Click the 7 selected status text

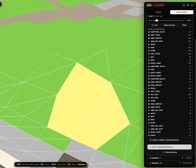(x=81, y=164)
